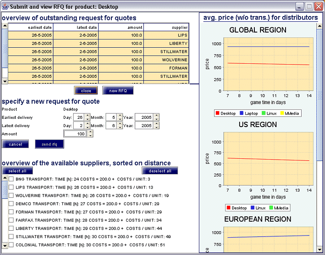Click the supplier column header
The height and width of the screenshot is (255, 325).
(x=166, y=27)
